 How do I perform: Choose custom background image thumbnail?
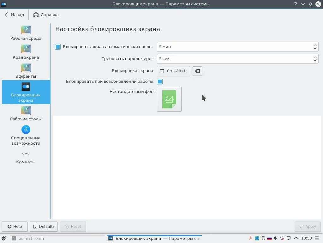169,99
